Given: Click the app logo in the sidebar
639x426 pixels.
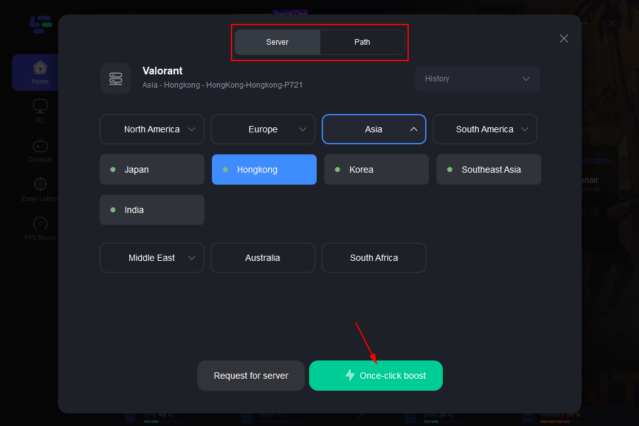Looking at the screenshot, I should click(40, 25).
